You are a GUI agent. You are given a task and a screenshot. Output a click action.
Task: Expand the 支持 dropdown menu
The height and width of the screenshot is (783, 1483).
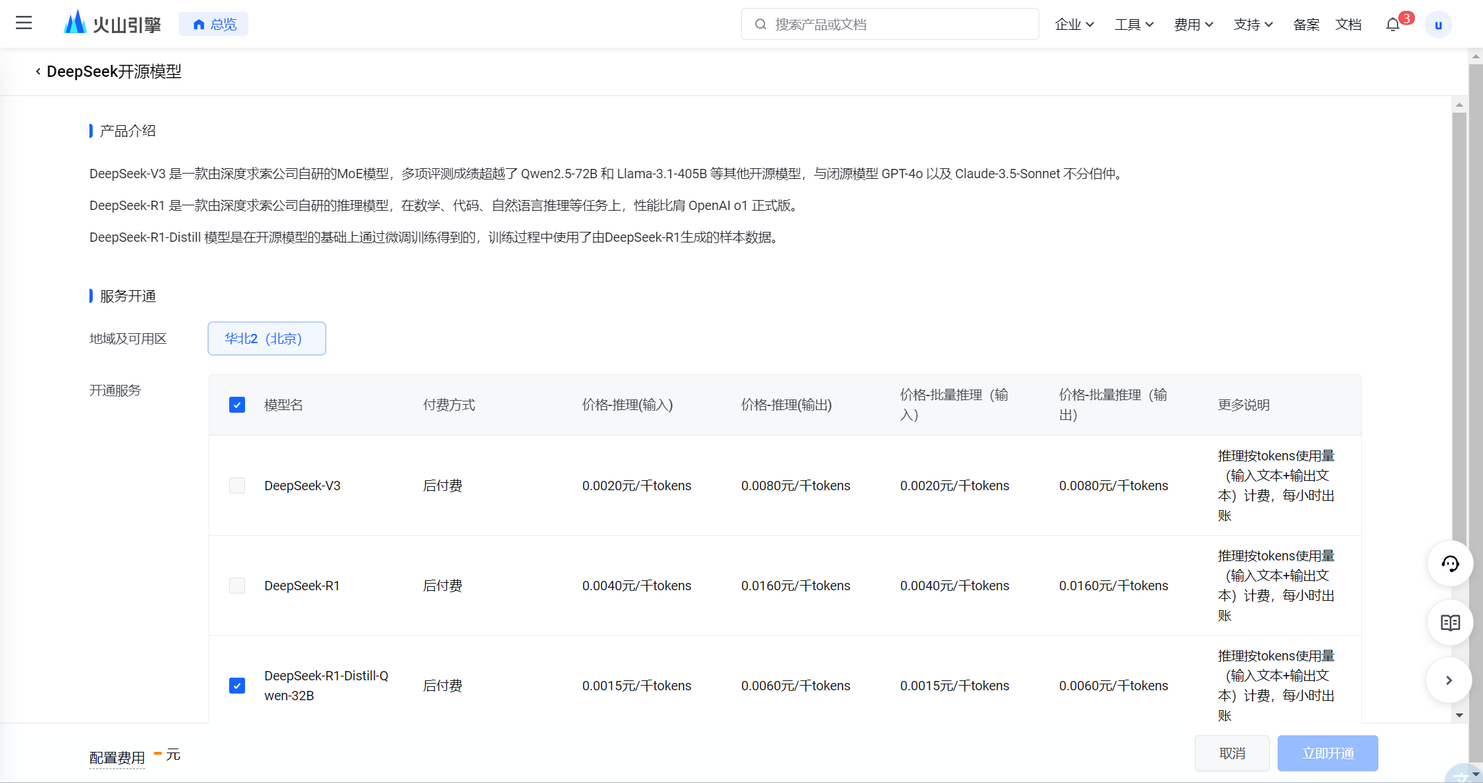(x=1253, y=25)
